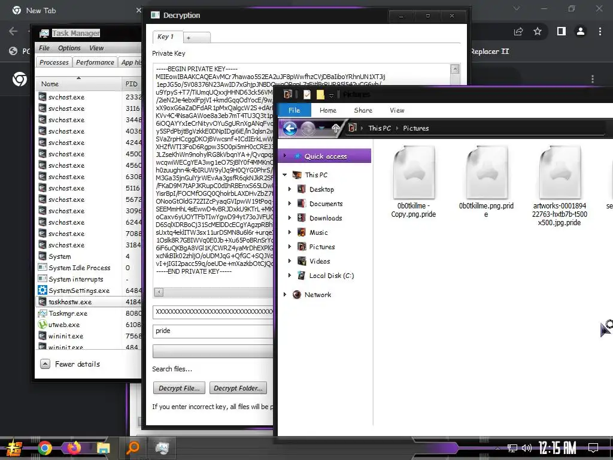Click the Decrypt Folder... button
Screen dimensions: 613x460
pos(238,388)
